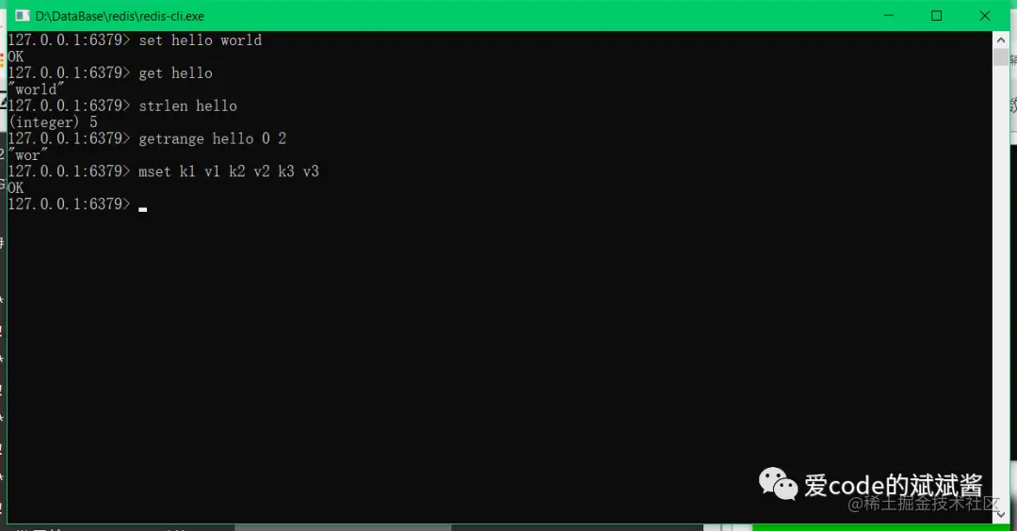This screenshot has height=531, width=1017.
Task: Maximize the redis-cli terminal window
Action: [x=937, y=16]
